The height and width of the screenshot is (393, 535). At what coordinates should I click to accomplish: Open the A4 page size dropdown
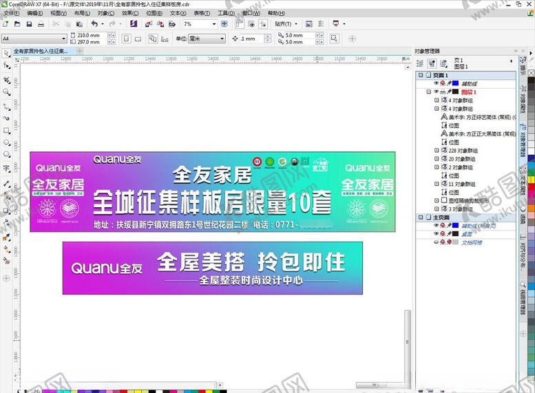point(63,39)
